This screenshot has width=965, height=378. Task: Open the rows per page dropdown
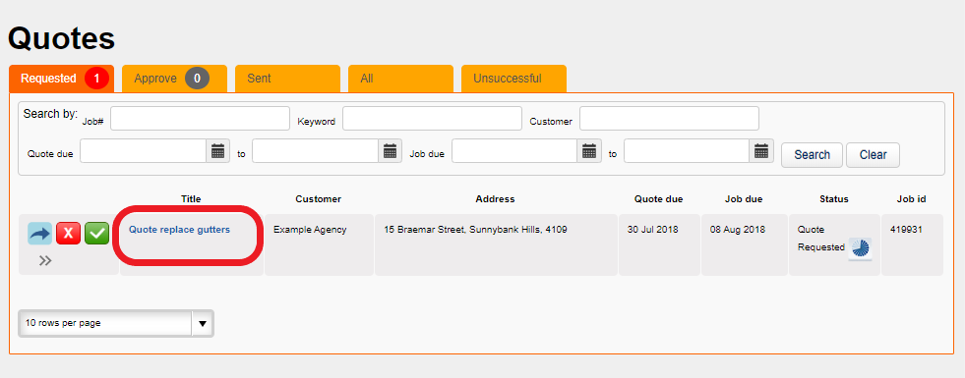(x=116, y=323)
